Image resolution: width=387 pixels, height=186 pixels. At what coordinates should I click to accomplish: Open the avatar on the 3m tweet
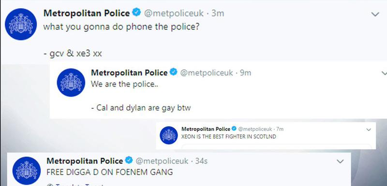click(x=21, y=24)
